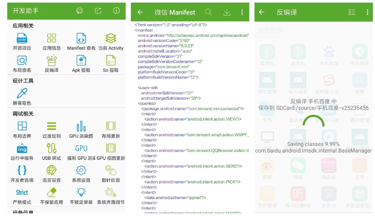The height and width of the screenshot is (216, 375).
Task: Click the qqmail scheme data line
Action: point(175,198)
